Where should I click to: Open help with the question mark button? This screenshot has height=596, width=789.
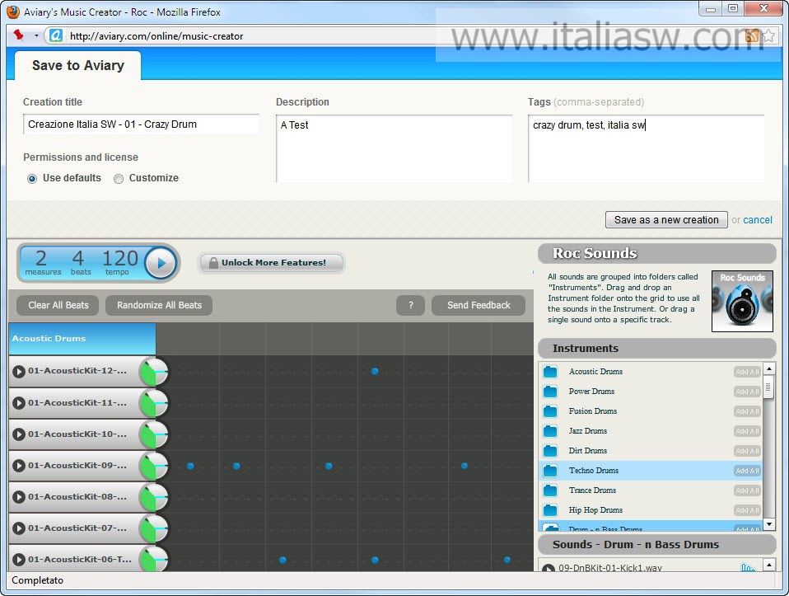coord(411,305)
